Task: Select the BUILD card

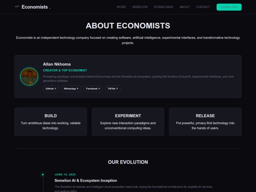Action: pyautogui.click(x=51, y=122)
